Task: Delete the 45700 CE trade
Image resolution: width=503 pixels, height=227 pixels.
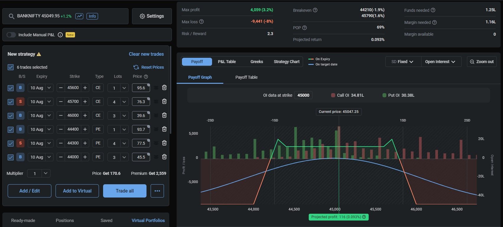Action: tap(165, 101)
